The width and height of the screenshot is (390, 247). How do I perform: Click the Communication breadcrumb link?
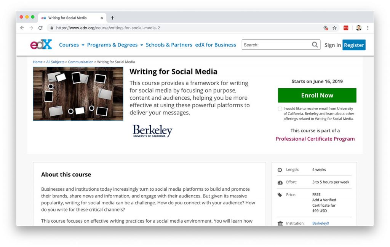click(x=81, y=62)
